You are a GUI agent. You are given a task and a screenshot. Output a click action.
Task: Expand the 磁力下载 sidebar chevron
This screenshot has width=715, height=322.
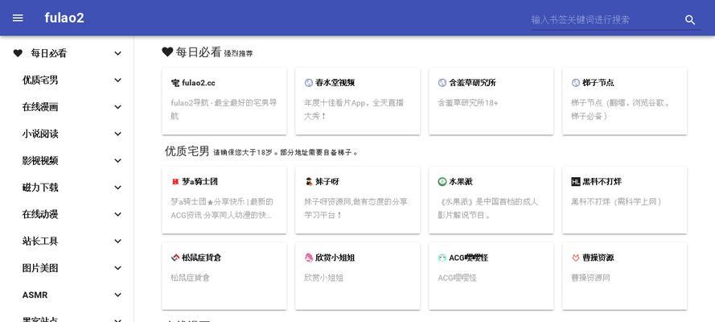(x=117, y=188)
